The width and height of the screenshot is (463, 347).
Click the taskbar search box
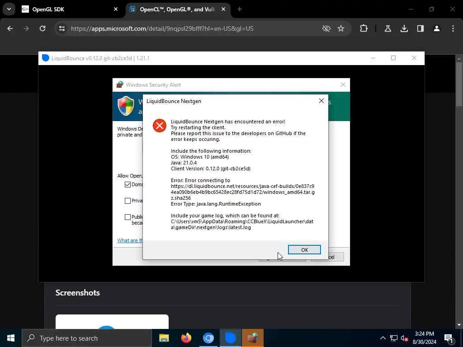(87, 338)
